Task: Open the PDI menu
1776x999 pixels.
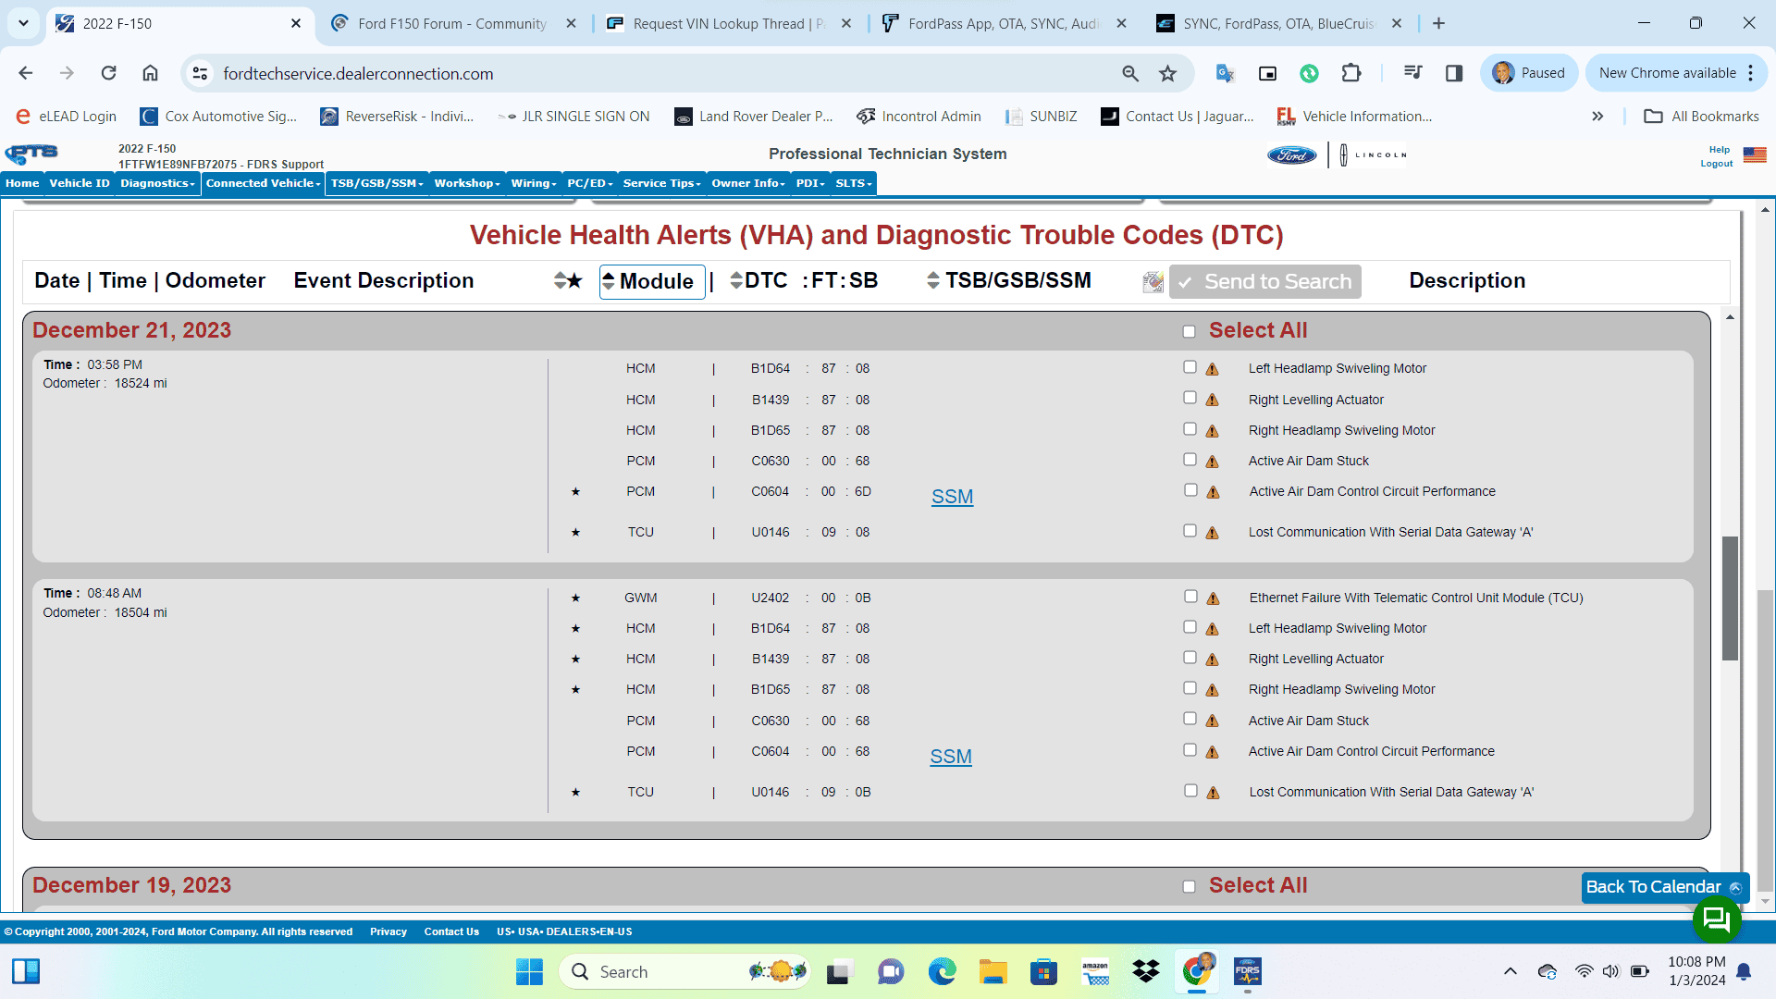Action: [x=810, y=183]
